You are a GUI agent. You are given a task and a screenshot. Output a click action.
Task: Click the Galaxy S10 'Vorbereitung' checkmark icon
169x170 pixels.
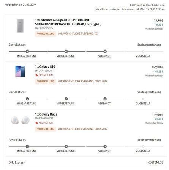pos(66,99)
